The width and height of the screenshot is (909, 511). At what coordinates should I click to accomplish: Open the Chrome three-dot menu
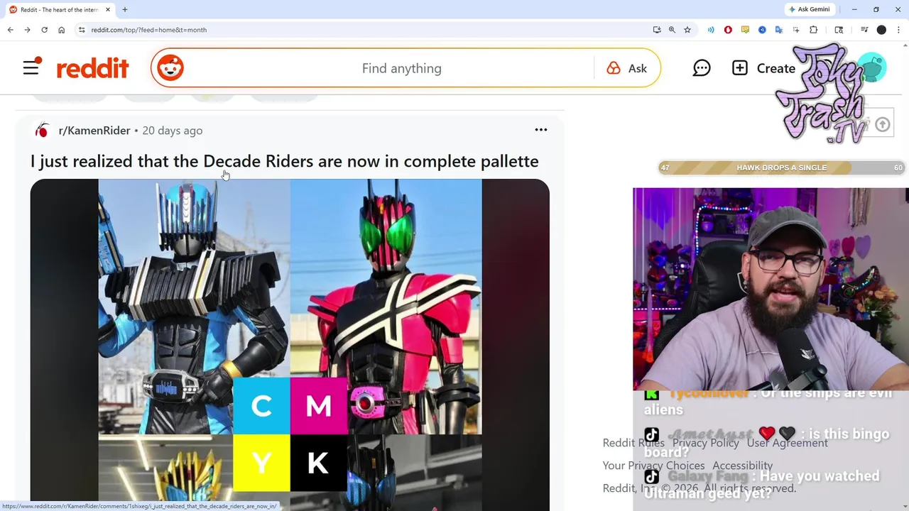pos(897,30)
